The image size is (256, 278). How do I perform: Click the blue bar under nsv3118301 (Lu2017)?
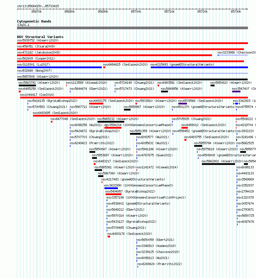[59, 67]
